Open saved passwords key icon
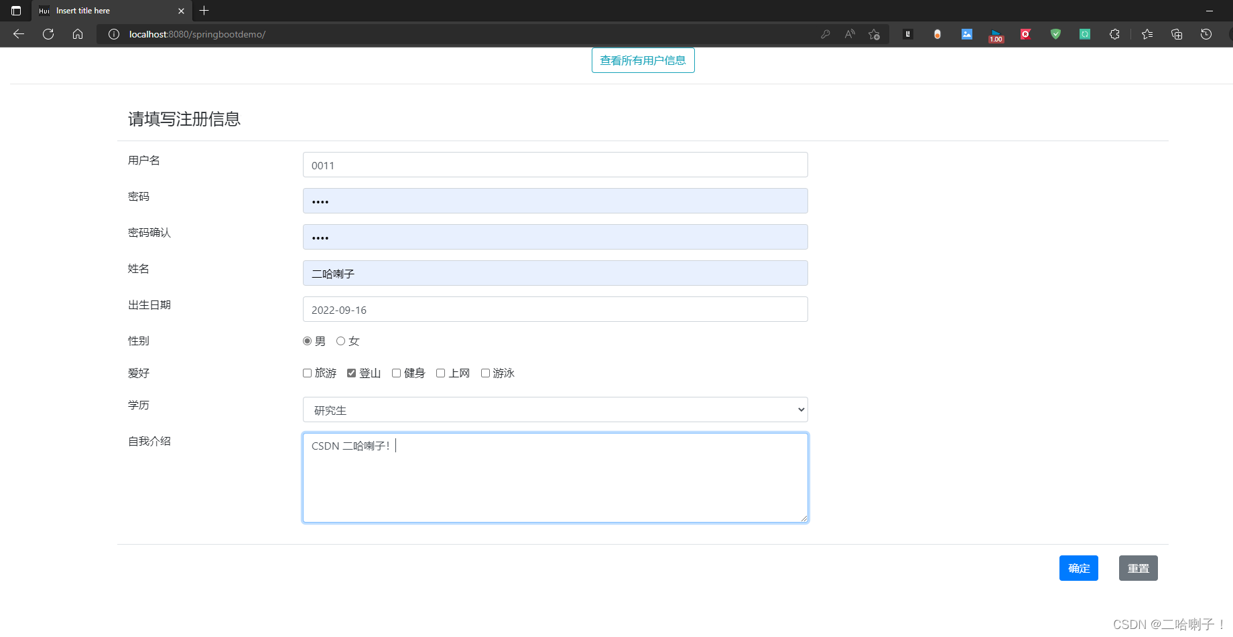Viewport: 1233px width, 637px height. pos(826,34)
